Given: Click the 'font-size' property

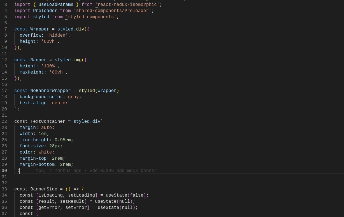Looking at the screenshot, I should 32,146.
